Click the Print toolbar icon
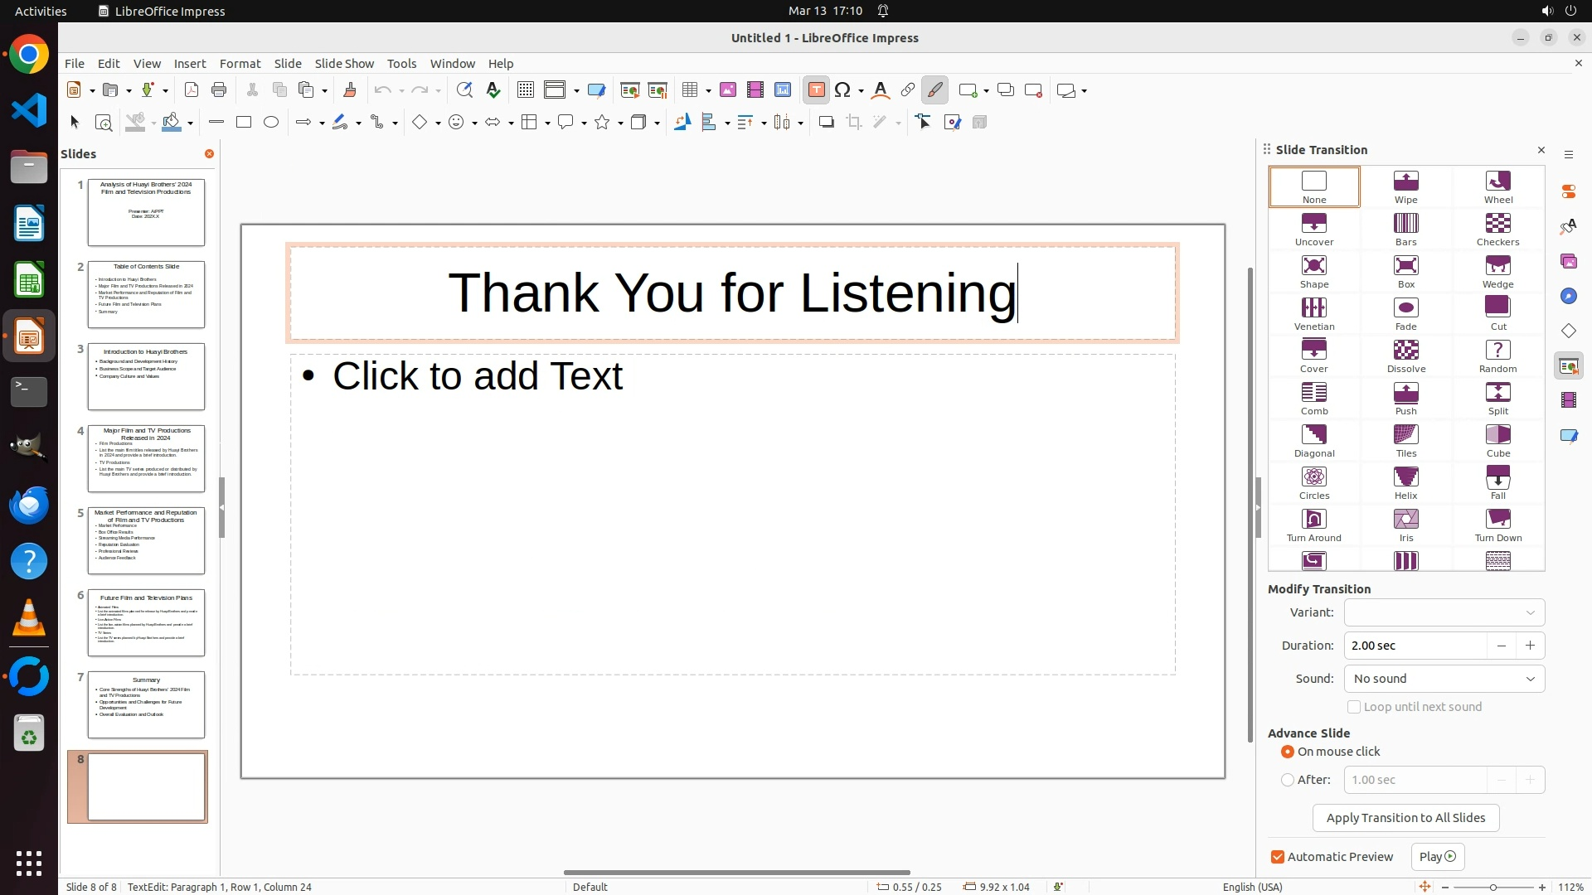This screenshot has height=895, width=1592. coord(219,90)
